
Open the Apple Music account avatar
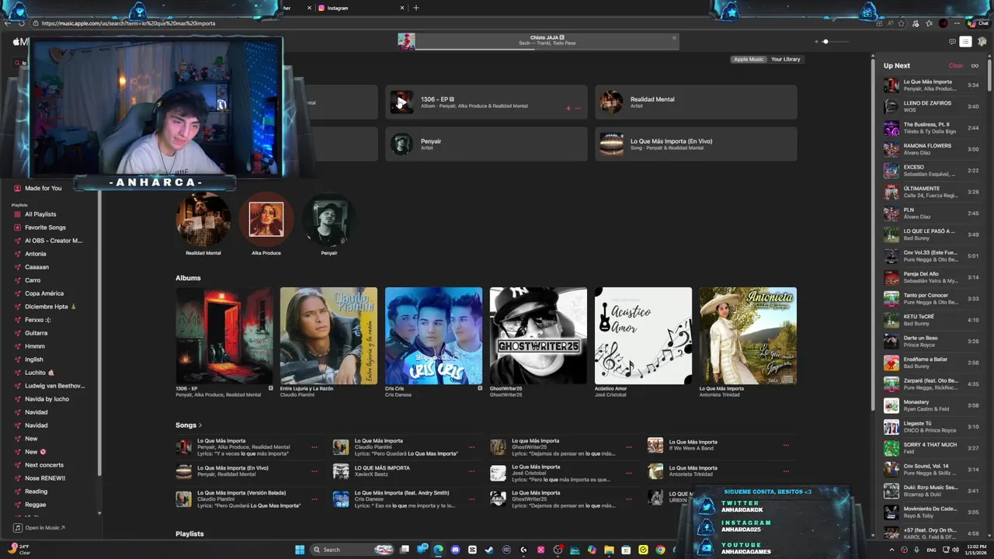(x=982, y=42)
